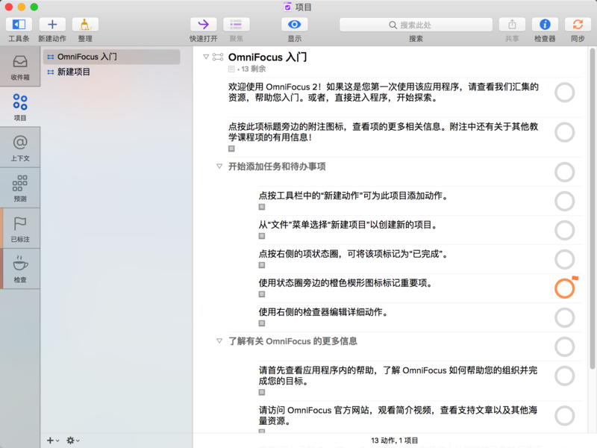Open note icon under 使用状态圈旁边的橙色楔形图标 item

coord(262,294)
